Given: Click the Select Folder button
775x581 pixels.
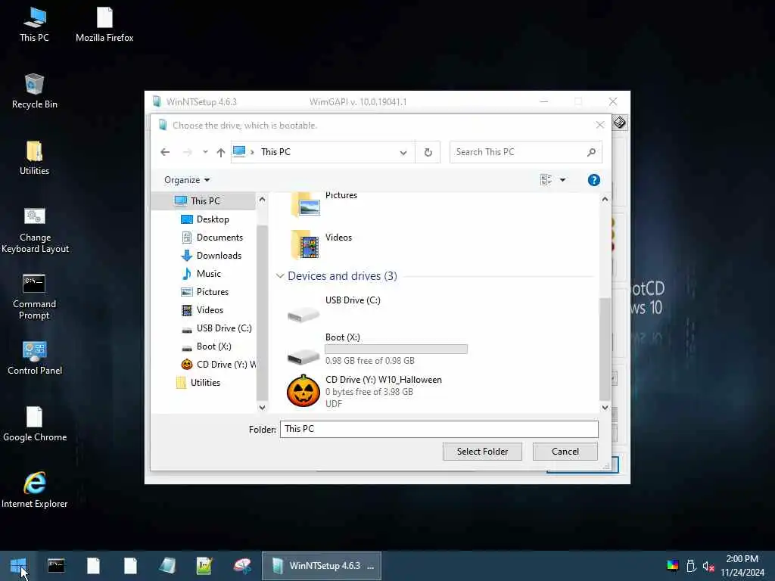Looking at the screenshot, I should pos(482,452).
